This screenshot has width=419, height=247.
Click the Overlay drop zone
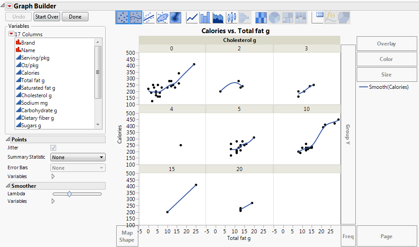[386, 44]
